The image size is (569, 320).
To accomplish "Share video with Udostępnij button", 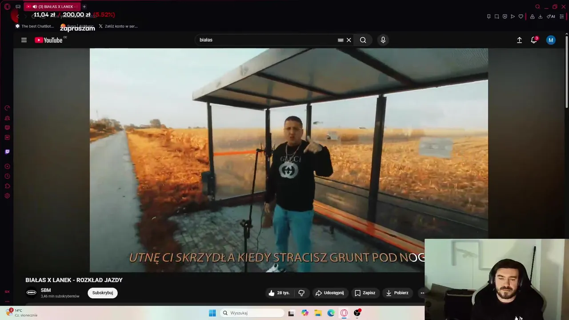I will point(329,293).
